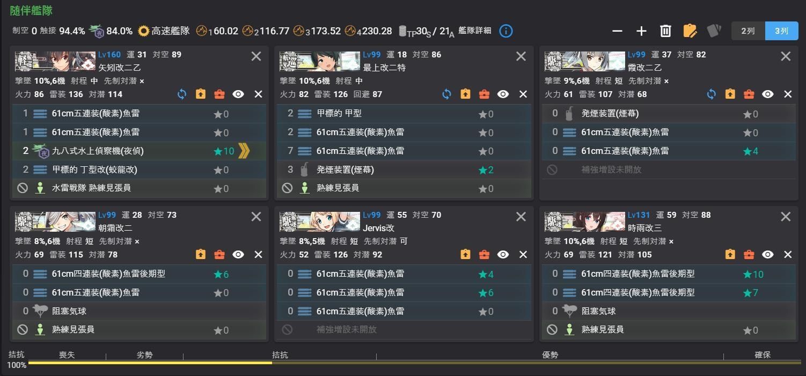This screenshot has width=806, height=376.
Task: Switch to the 2列 layout tab
Action: [x=748, y=31]
